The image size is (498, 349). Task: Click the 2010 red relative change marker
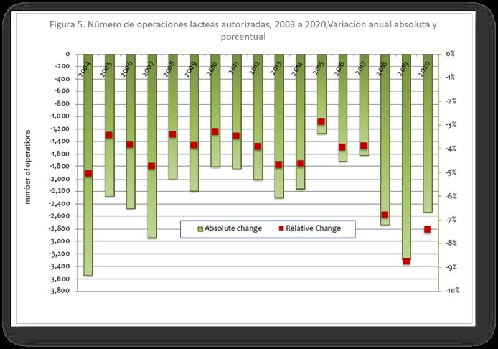(215, 132)
